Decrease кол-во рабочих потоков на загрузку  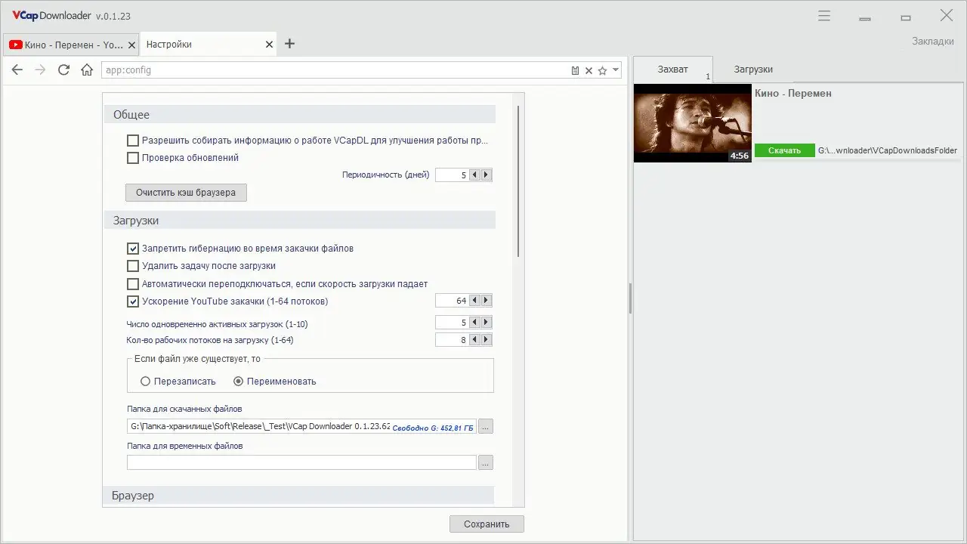coord(474,340)
